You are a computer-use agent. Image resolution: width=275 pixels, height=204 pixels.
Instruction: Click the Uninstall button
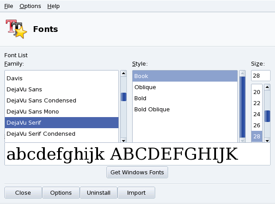98,193
